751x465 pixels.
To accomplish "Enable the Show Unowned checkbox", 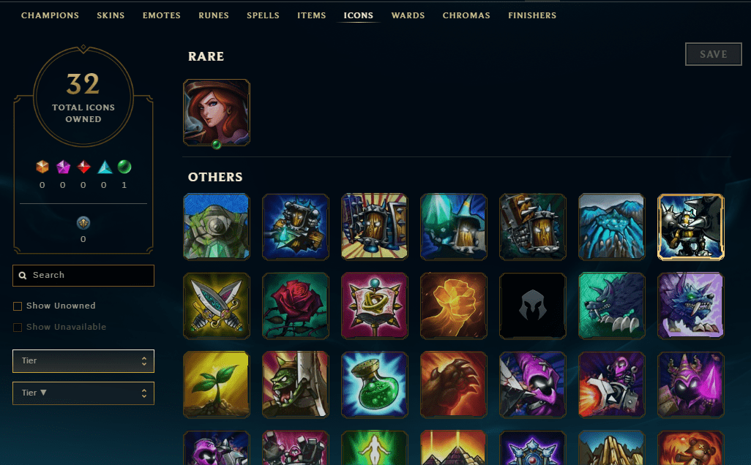I will (18, 306).
